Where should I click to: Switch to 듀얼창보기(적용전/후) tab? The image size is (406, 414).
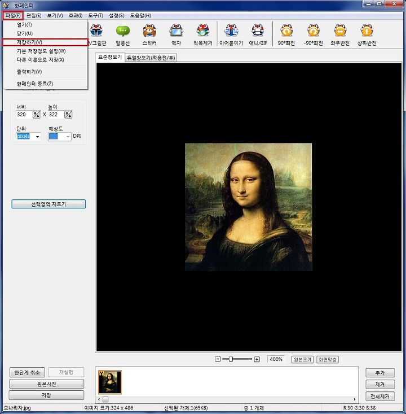[151, 58]
